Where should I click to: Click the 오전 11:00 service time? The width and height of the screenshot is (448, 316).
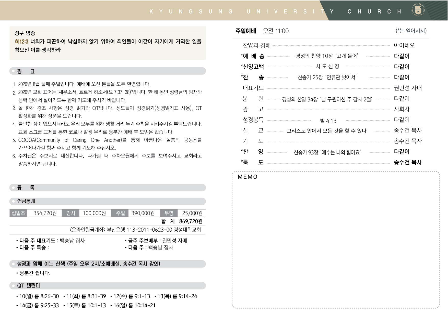pos(276,31)
